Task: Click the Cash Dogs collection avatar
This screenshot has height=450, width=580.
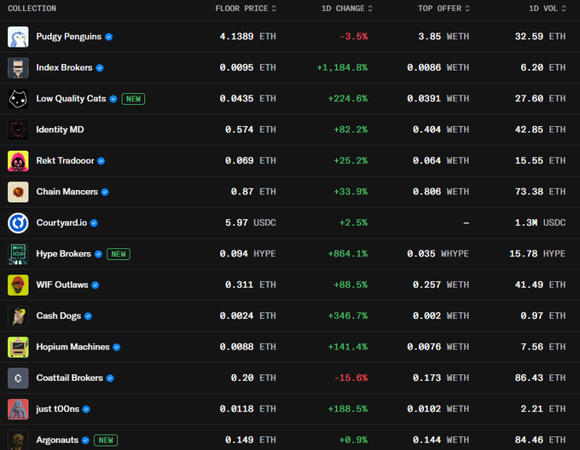Action: tap(18, 316)
